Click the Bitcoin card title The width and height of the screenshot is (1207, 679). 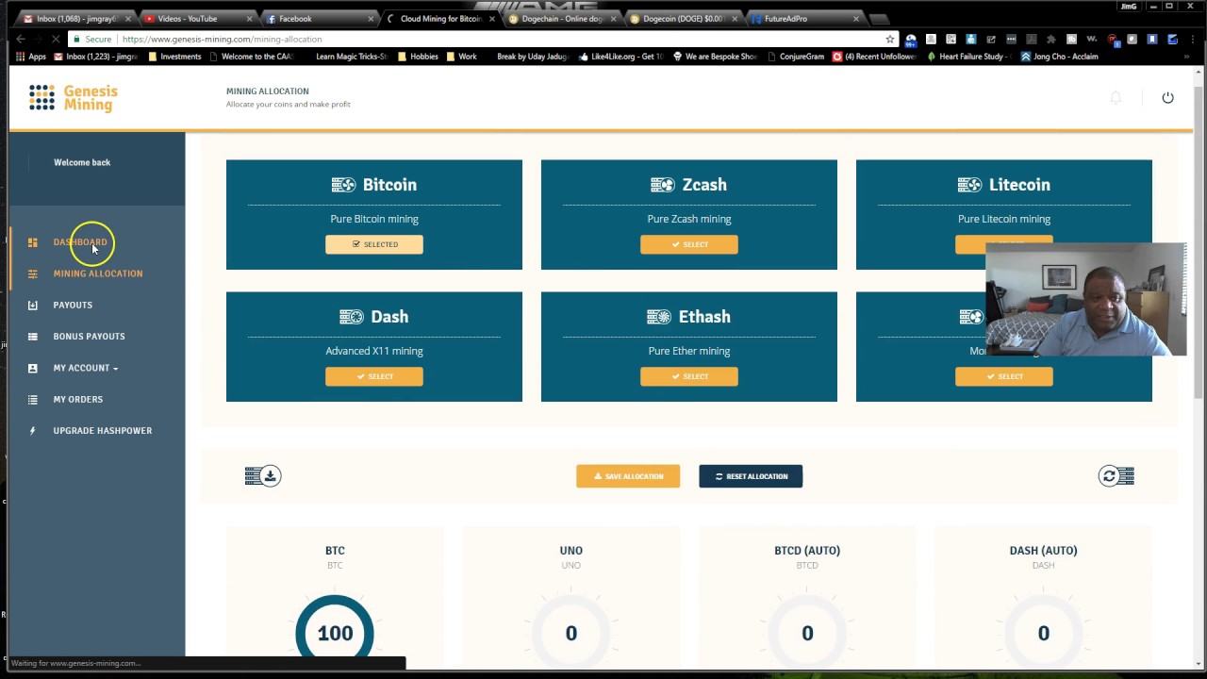(389, 185)
